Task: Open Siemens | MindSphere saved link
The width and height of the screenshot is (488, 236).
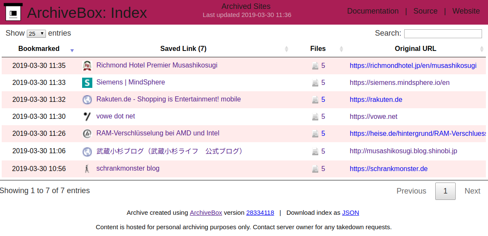Action: [131, 82]
